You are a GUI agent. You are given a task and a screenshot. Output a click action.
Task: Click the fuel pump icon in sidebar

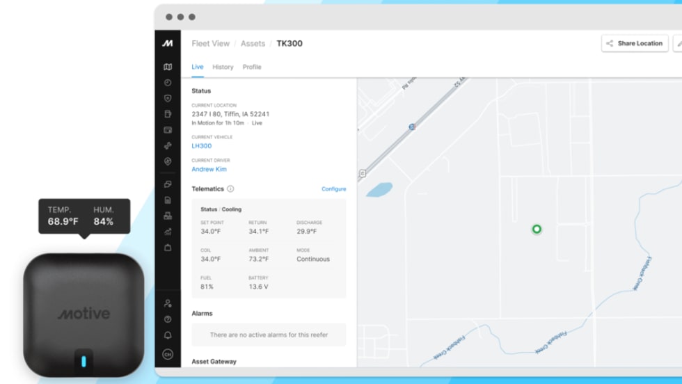(168, 114)
